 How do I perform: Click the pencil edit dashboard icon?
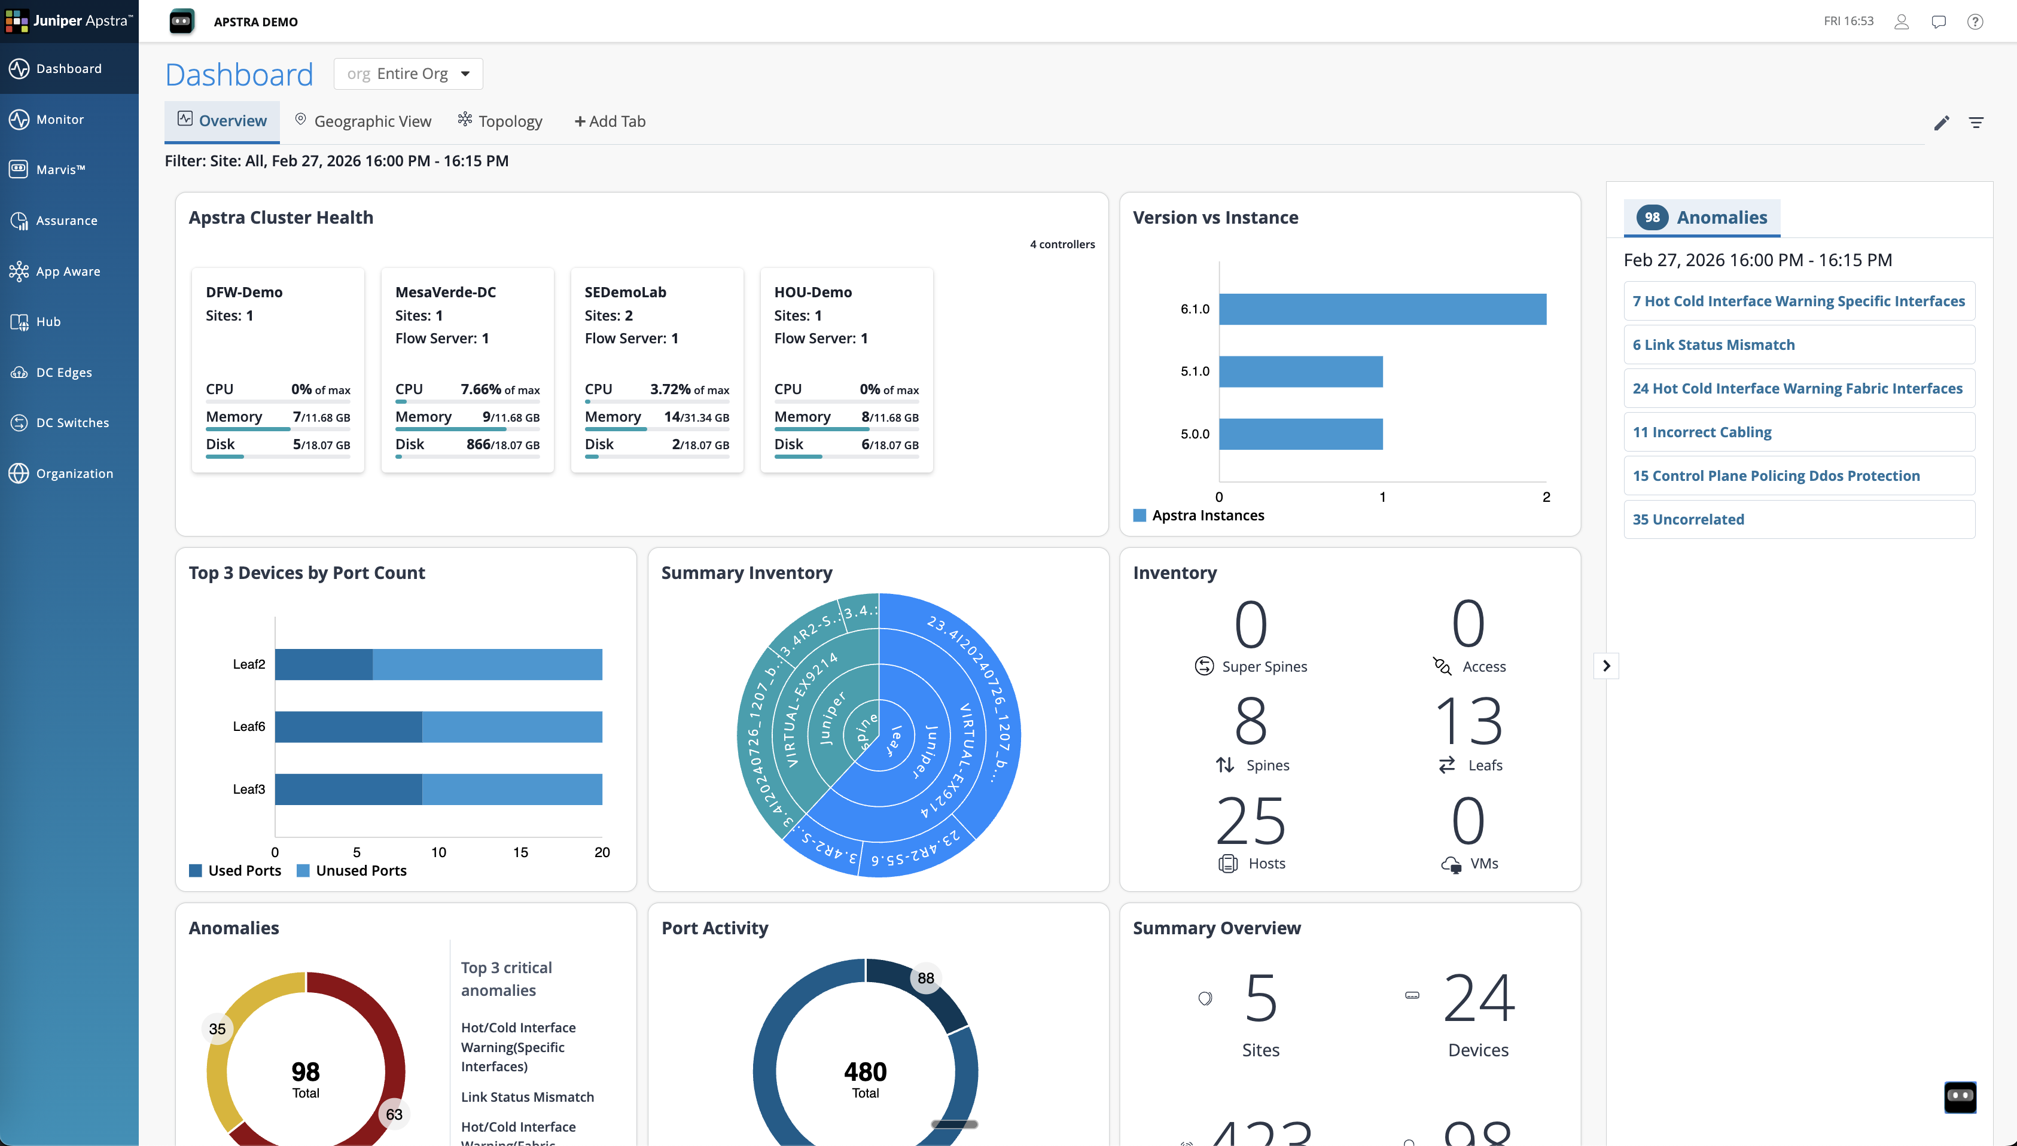(x=1942, y=123)
